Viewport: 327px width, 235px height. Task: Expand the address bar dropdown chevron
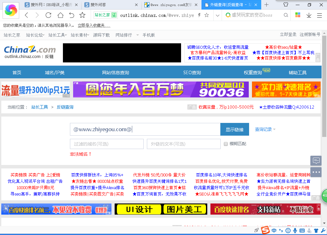point(217,15)
